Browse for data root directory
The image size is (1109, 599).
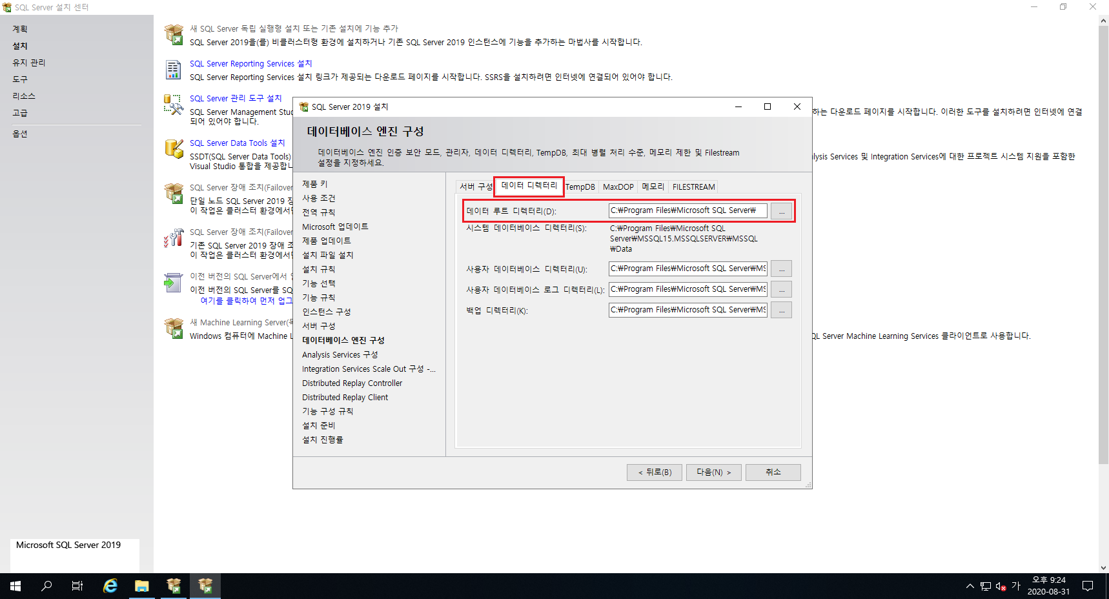pyautogui.click(x=781, y=211)
